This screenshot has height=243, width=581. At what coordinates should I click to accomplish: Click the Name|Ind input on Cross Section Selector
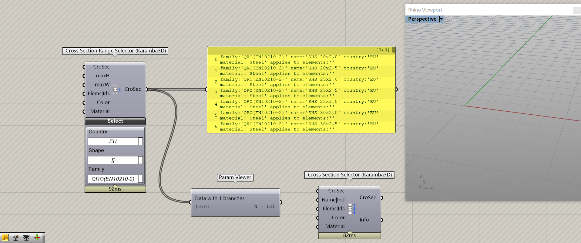tap(333, 200)
